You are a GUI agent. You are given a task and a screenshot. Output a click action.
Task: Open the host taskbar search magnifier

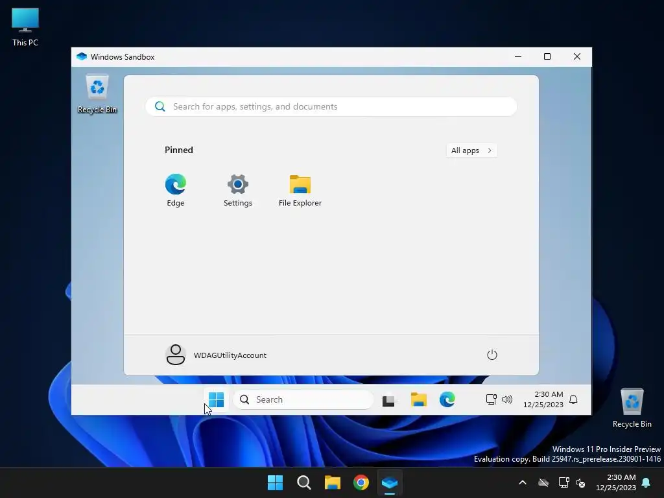(x=303, y=482)
